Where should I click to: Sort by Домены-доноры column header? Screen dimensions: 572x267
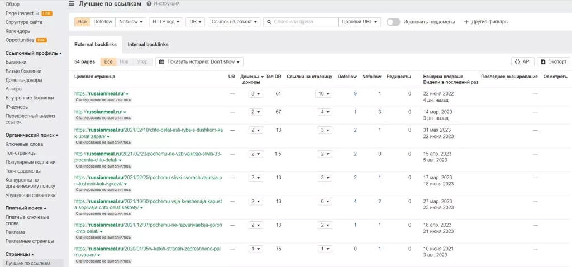(252, 79)
